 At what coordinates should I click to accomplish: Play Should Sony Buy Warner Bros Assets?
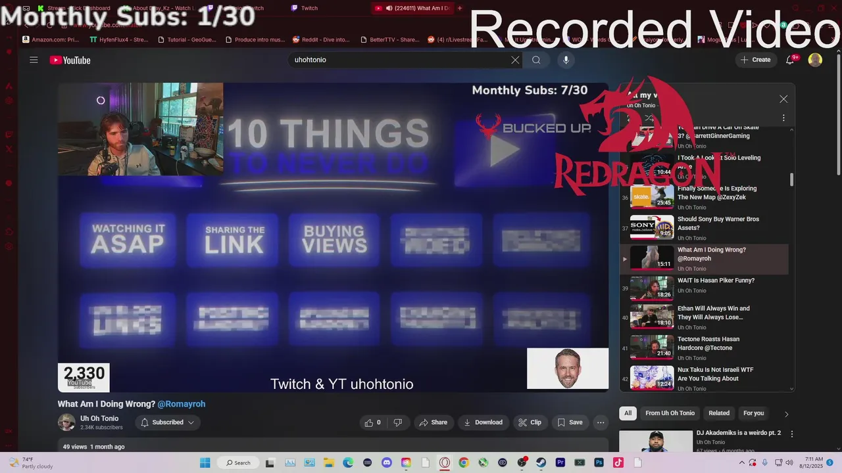point(704,227)
